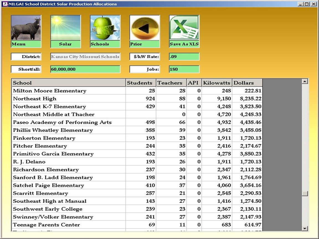
Task: Click the 9,150 kilowatts cell
Action: (x=217, y=98)
